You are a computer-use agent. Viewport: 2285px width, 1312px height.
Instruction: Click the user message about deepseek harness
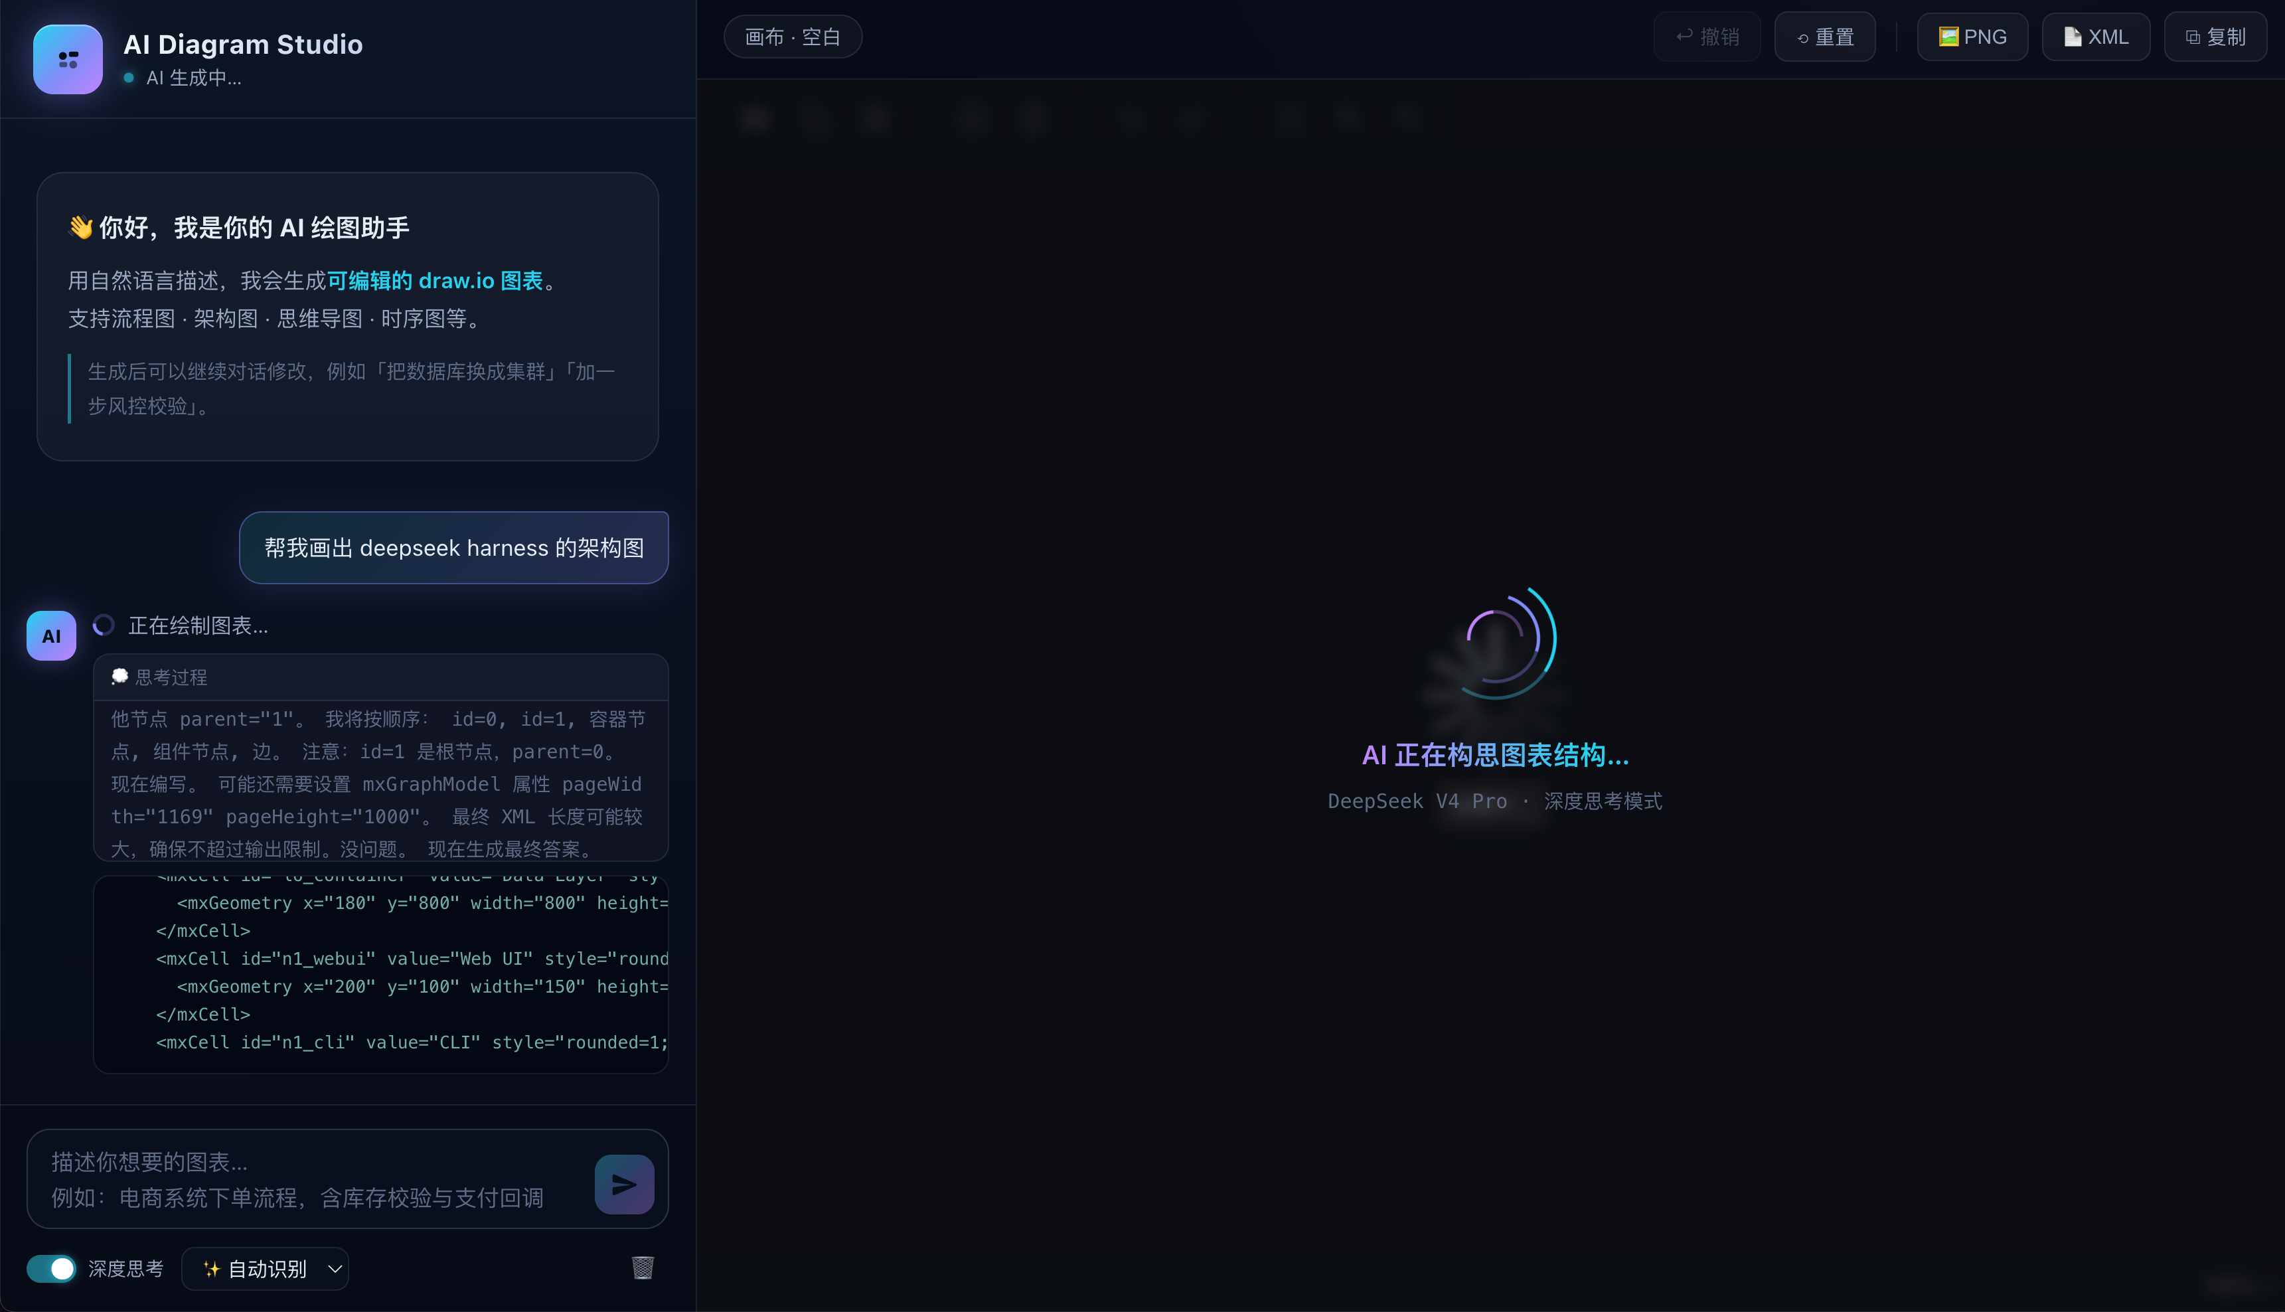[x=454, y=548]
